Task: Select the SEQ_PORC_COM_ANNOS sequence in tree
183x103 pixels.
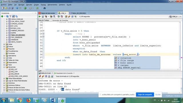Action: (19, 76)
